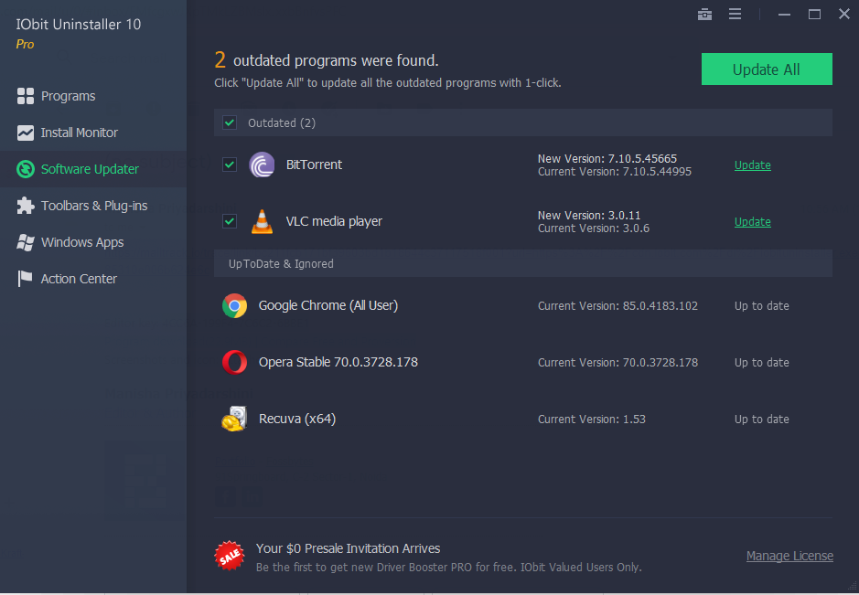Click the VLC media player cone icon
Screen dimensions: 859x595
(262, 221)
